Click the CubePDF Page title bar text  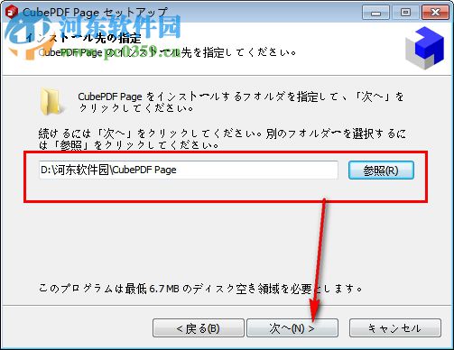tap(95, 13)
